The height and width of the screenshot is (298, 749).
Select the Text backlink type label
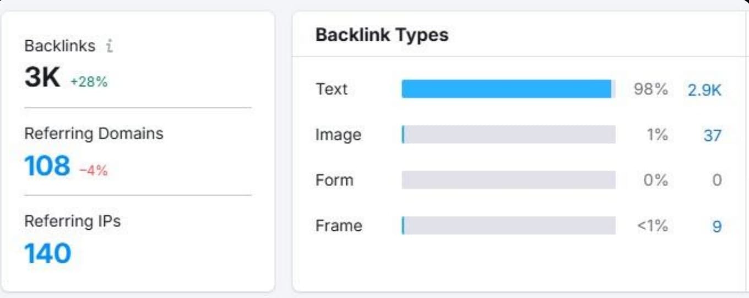(x=332, y=89)
